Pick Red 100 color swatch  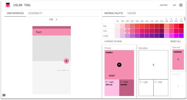122,26
